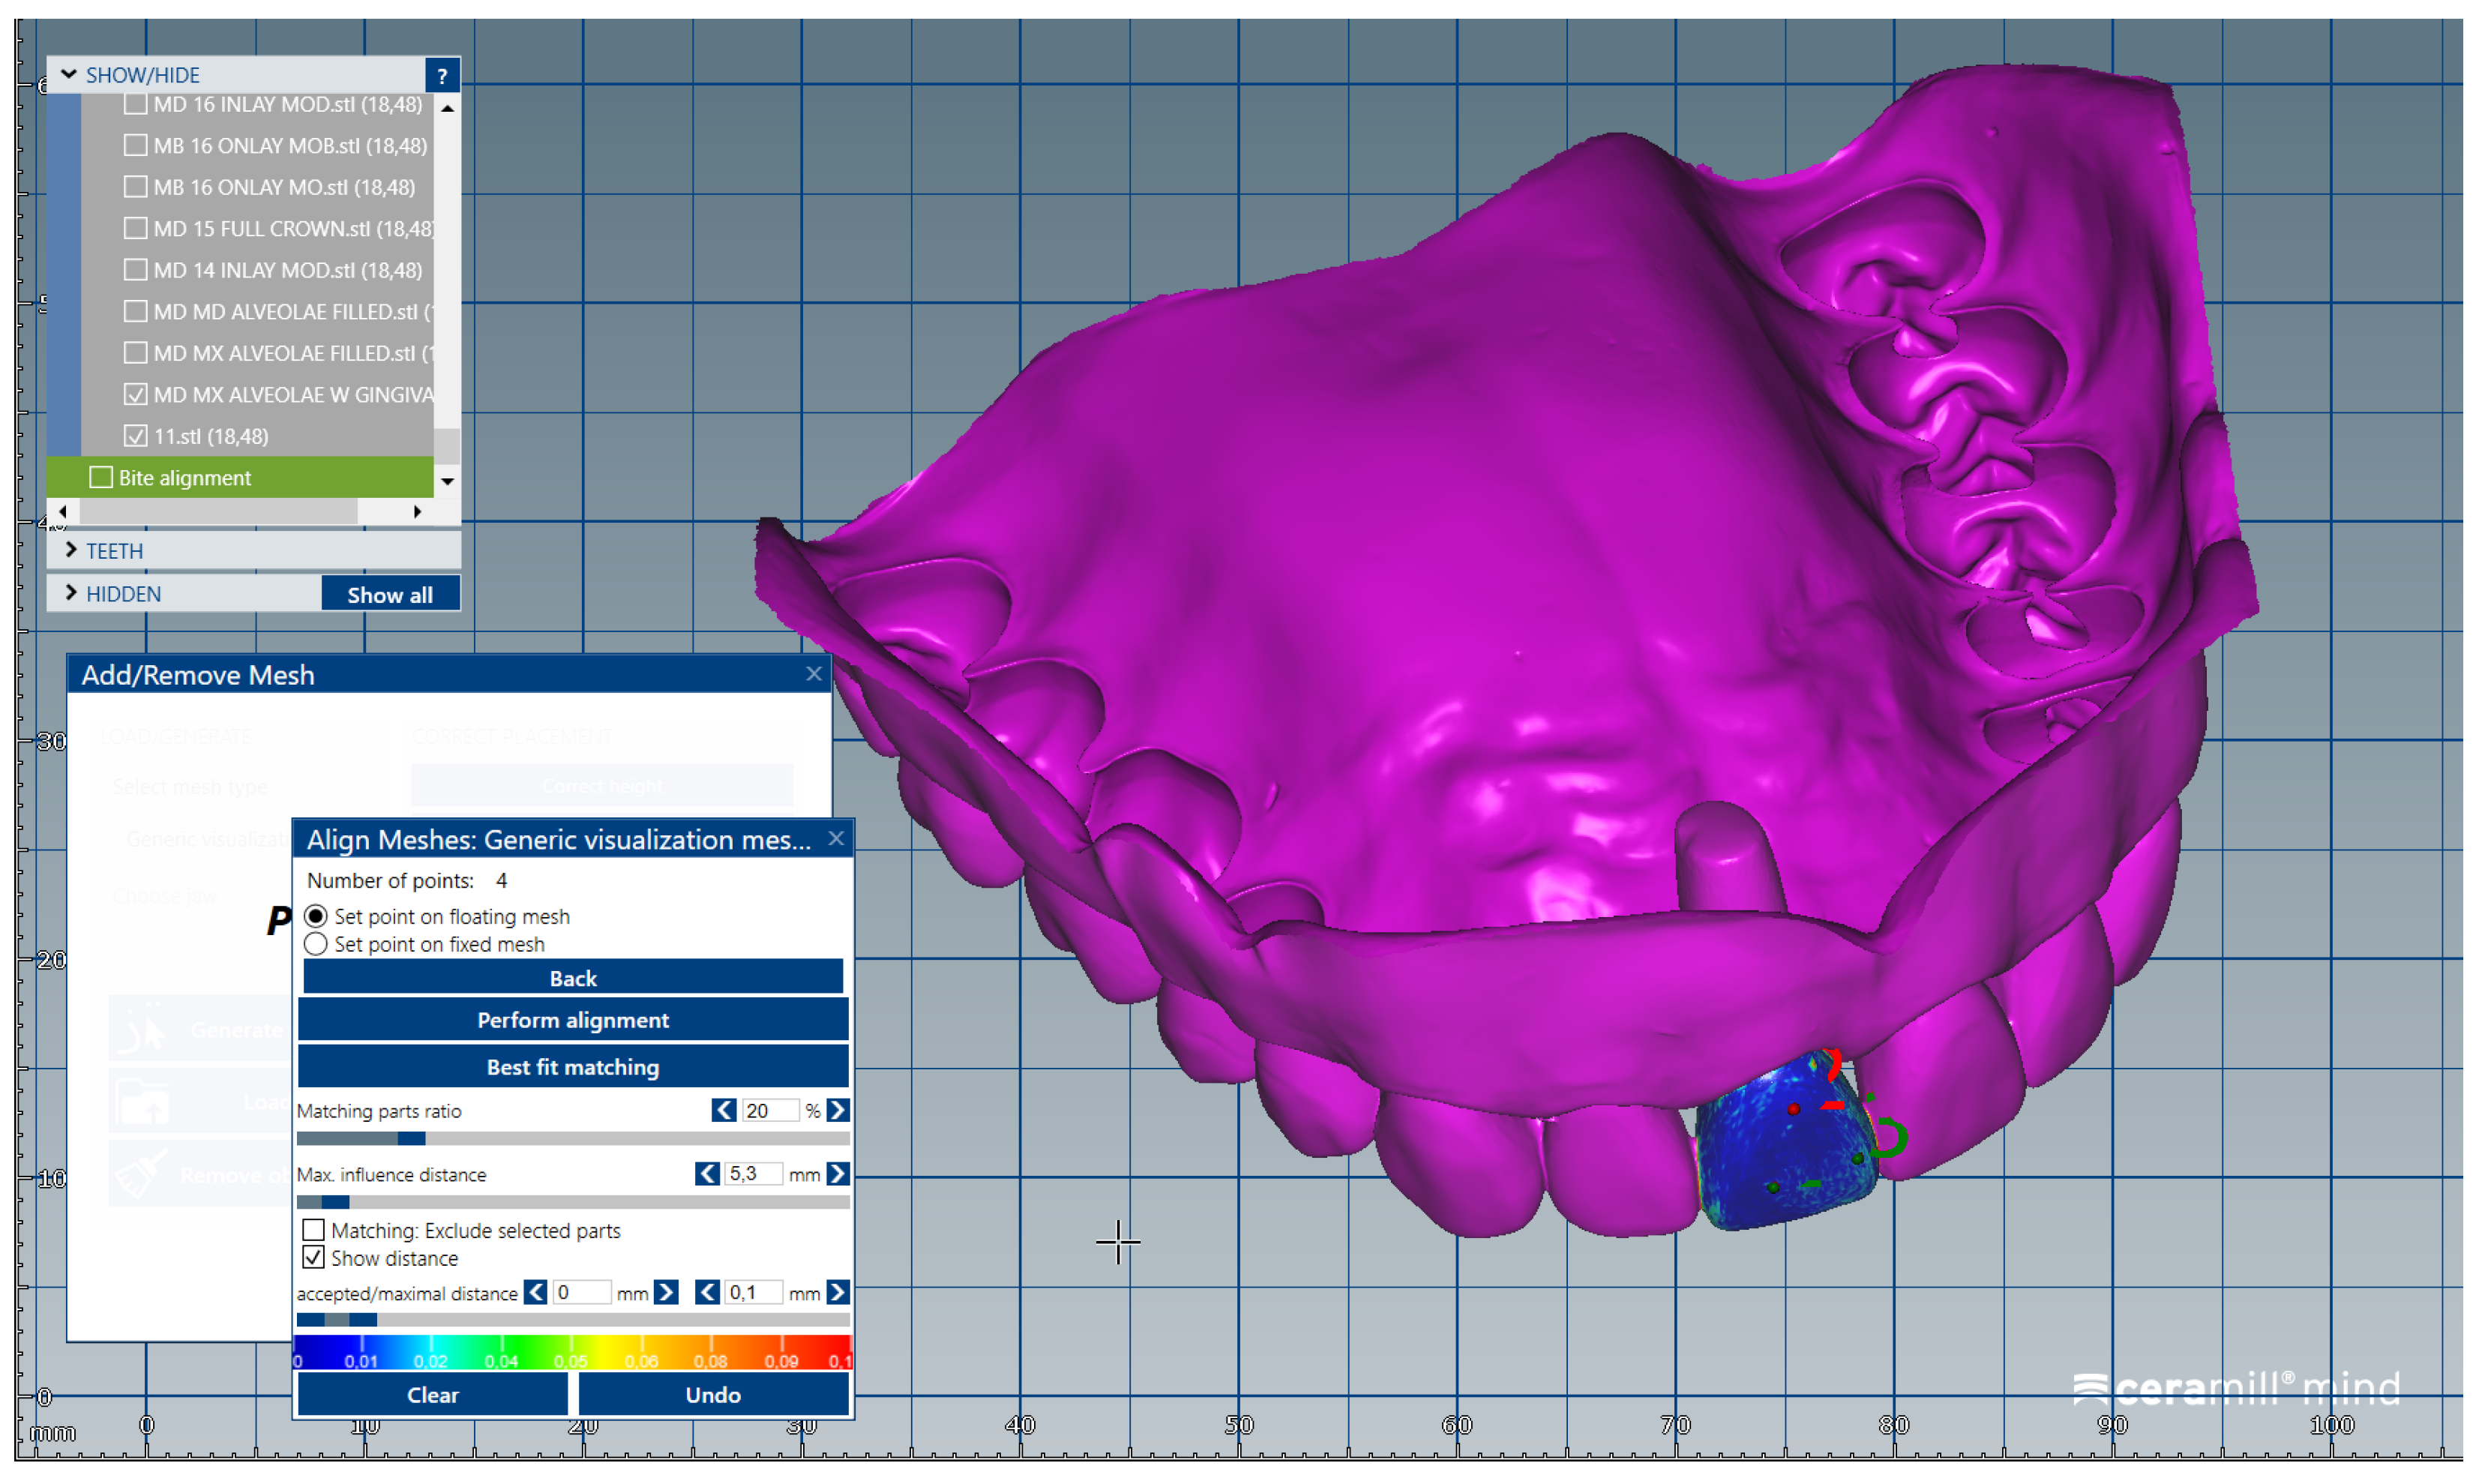
Task: Click the Best fit matching button
Action: (x=572, y=1067)
